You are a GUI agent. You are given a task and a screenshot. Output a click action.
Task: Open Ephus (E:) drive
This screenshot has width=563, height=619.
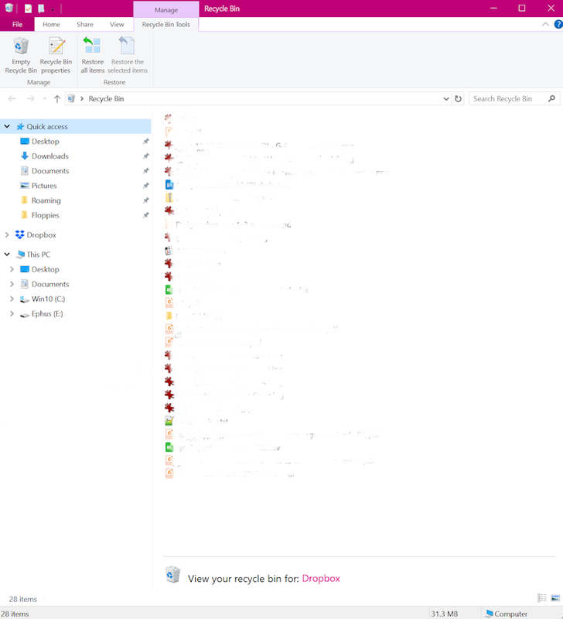click(x=47, y=313)
